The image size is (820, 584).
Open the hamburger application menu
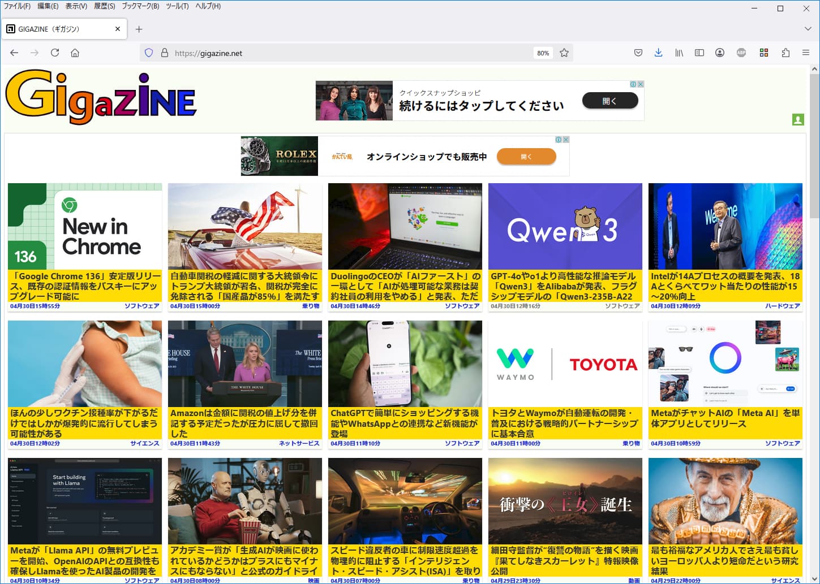click(806, 53)
